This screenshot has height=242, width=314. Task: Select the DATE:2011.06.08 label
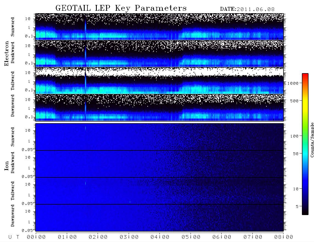click(247, 9)
